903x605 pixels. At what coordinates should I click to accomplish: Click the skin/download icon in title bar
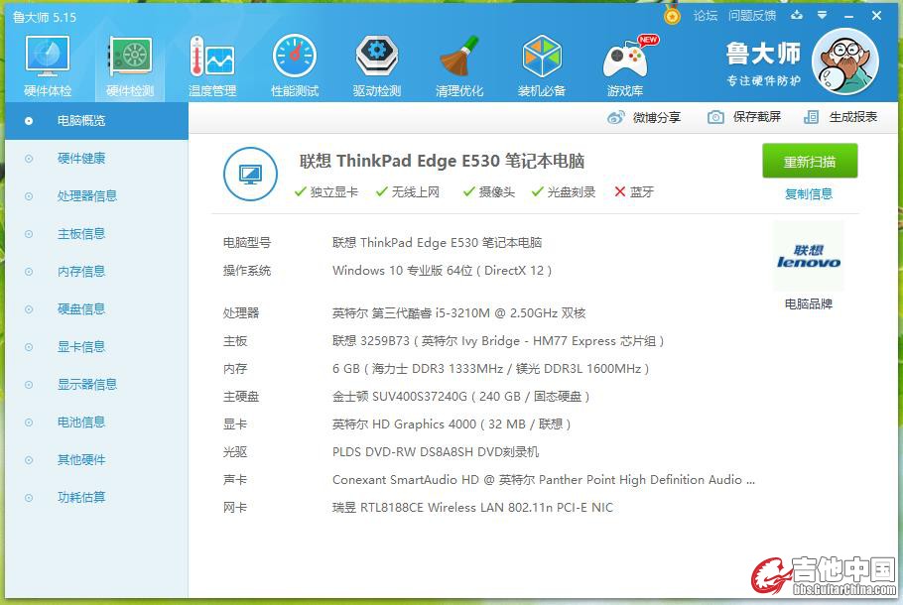click(x=797, y=15)
